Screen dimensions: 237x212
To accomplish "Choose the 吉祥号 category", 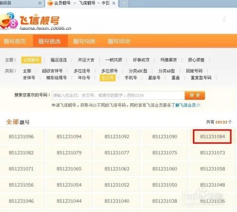I will [29, 78].
